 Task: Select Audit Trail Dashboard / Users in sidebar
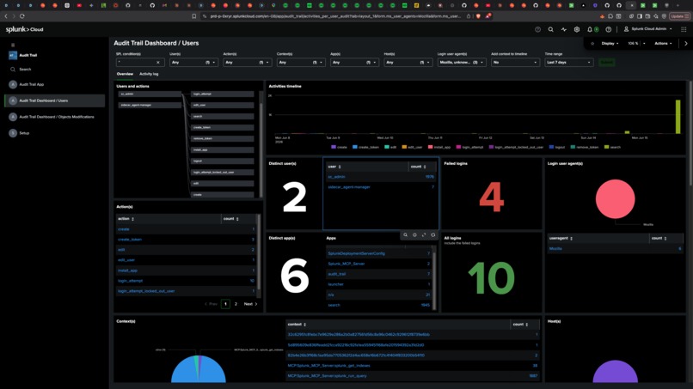tap(55, 100)
